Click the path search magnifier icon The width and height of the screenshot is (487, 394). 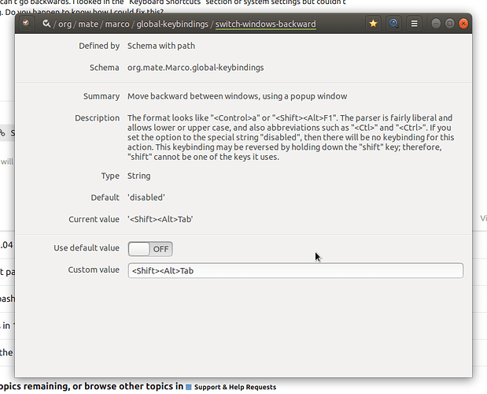coord(46,24)
